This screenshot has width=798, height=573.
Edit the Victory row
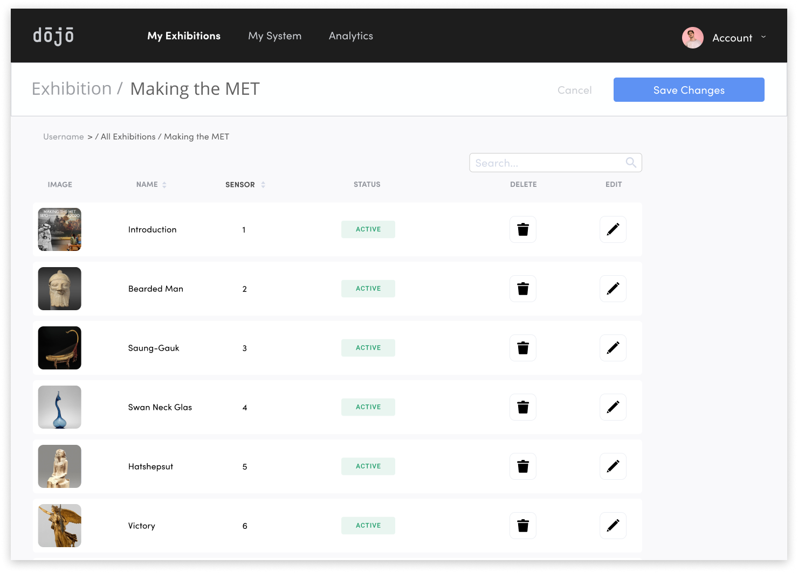[613, 526]
